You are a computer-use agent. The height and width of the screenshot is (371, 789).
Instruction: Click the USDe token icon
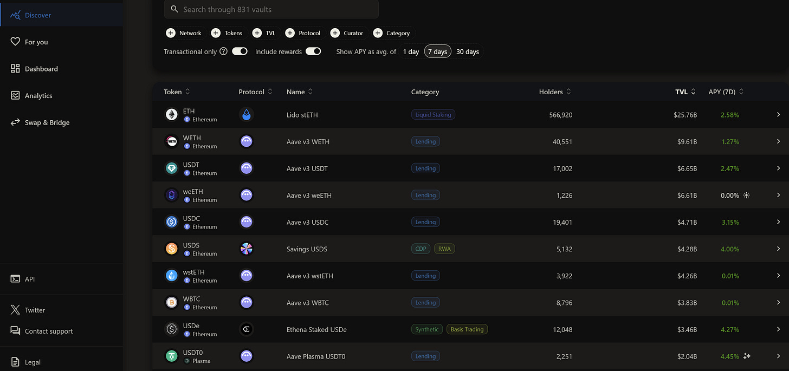[x=171, y=329]
